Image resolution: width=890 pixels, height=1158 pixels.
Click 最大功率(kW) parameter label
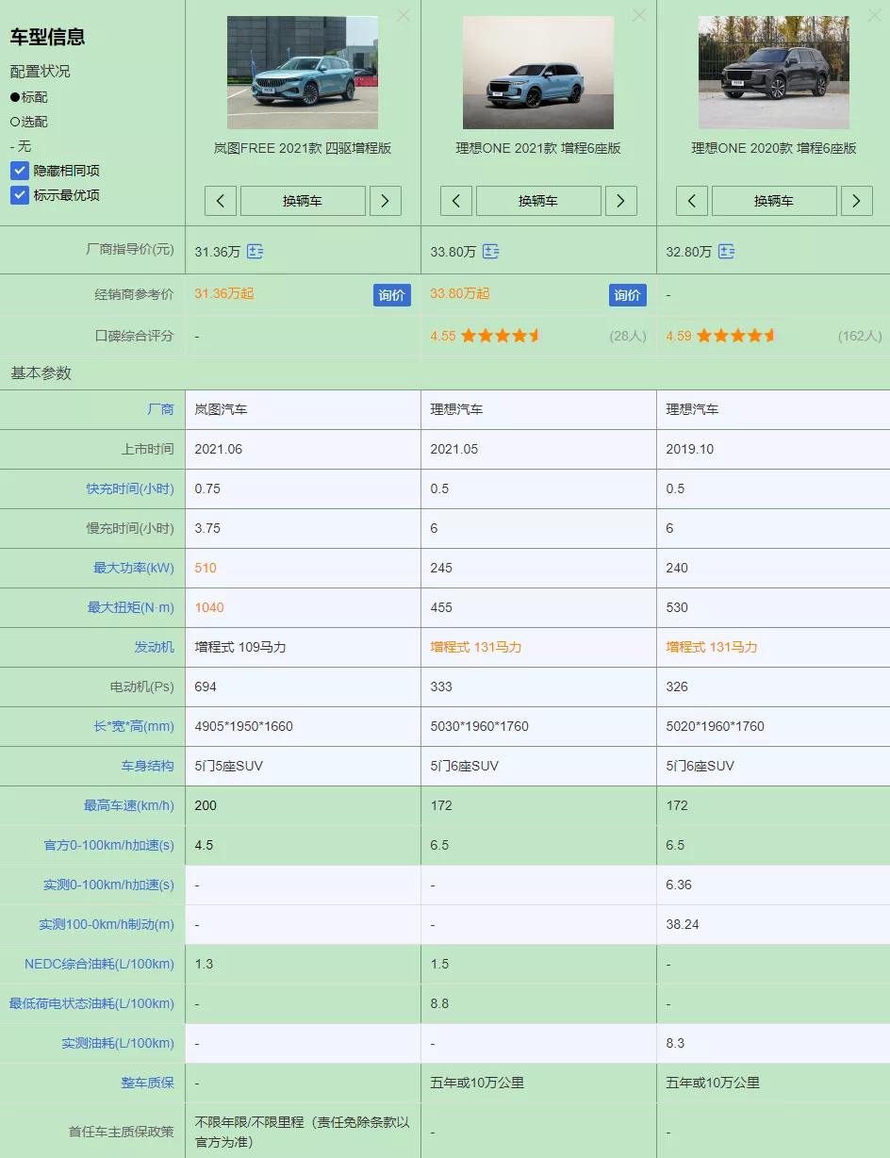(x=134, y=568)
